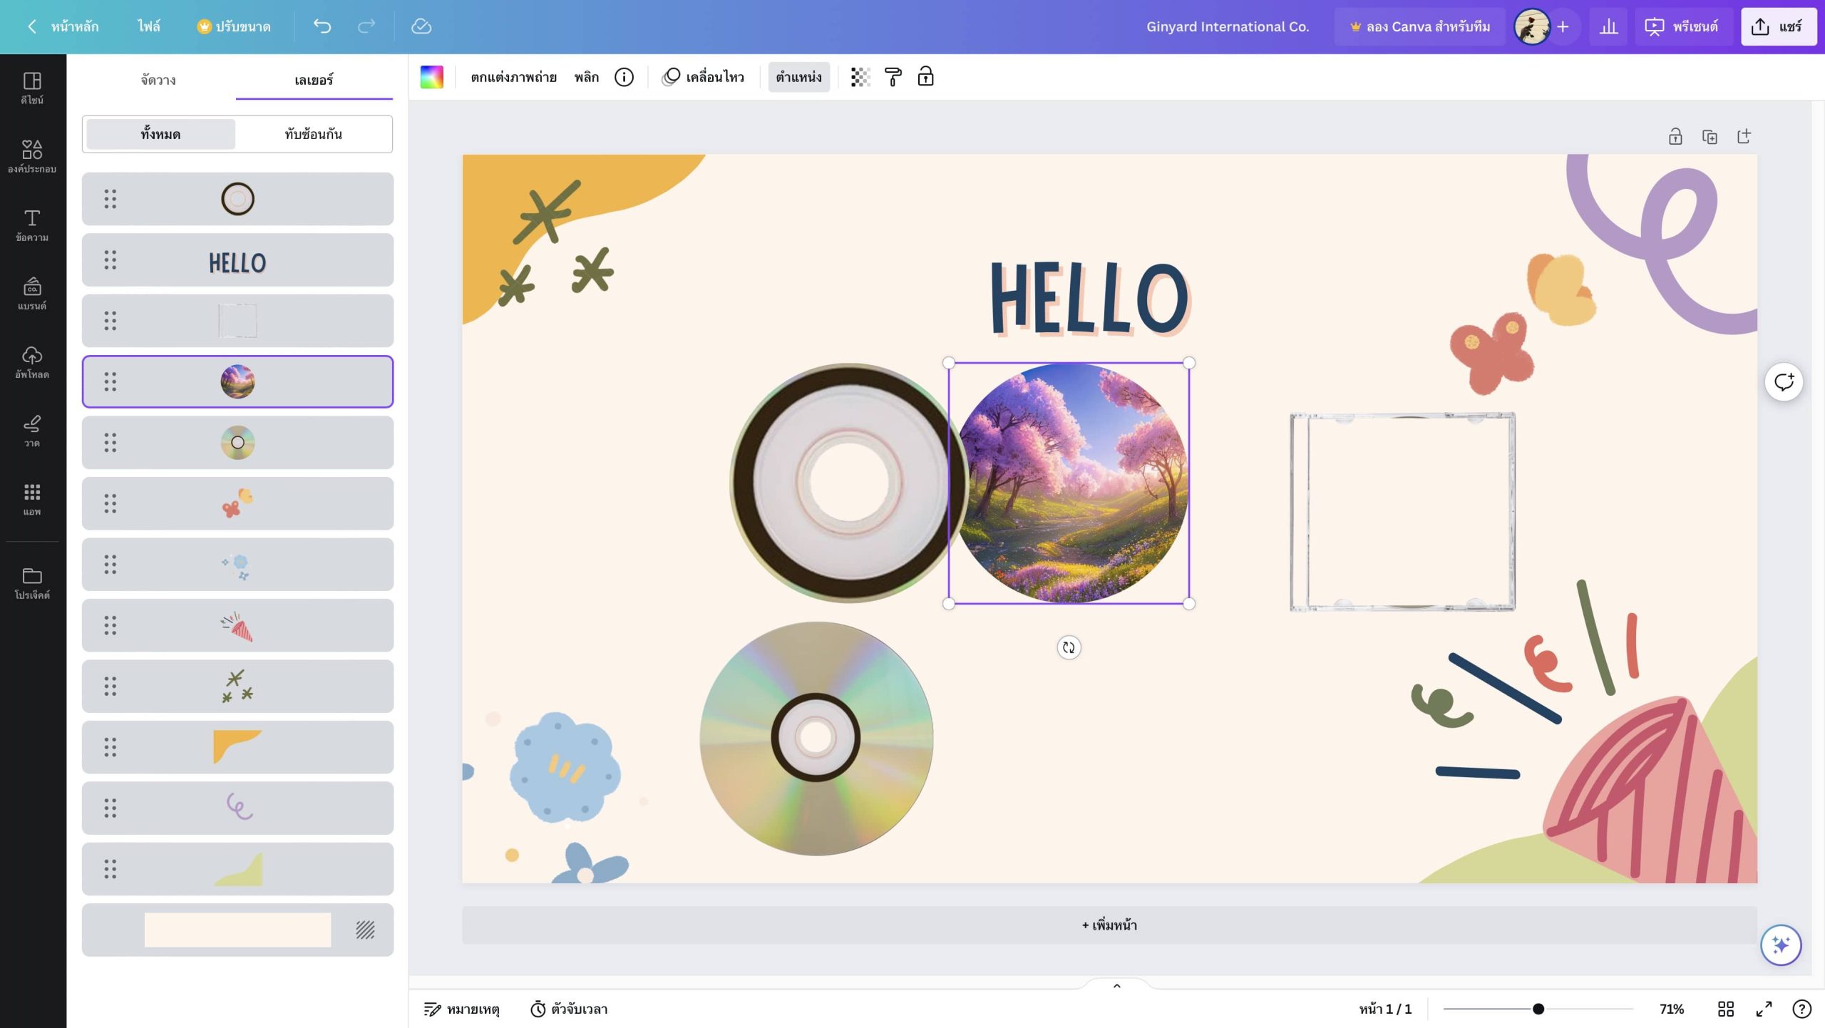Toggle the lock icon in the toolbar

925,77
